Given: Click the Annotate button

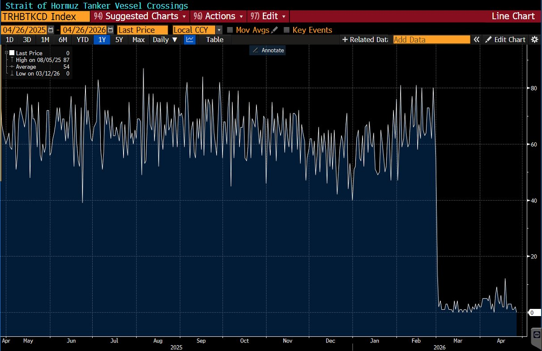Looking at the screenshot, I should pyautogui.click(x=268, y=50).
